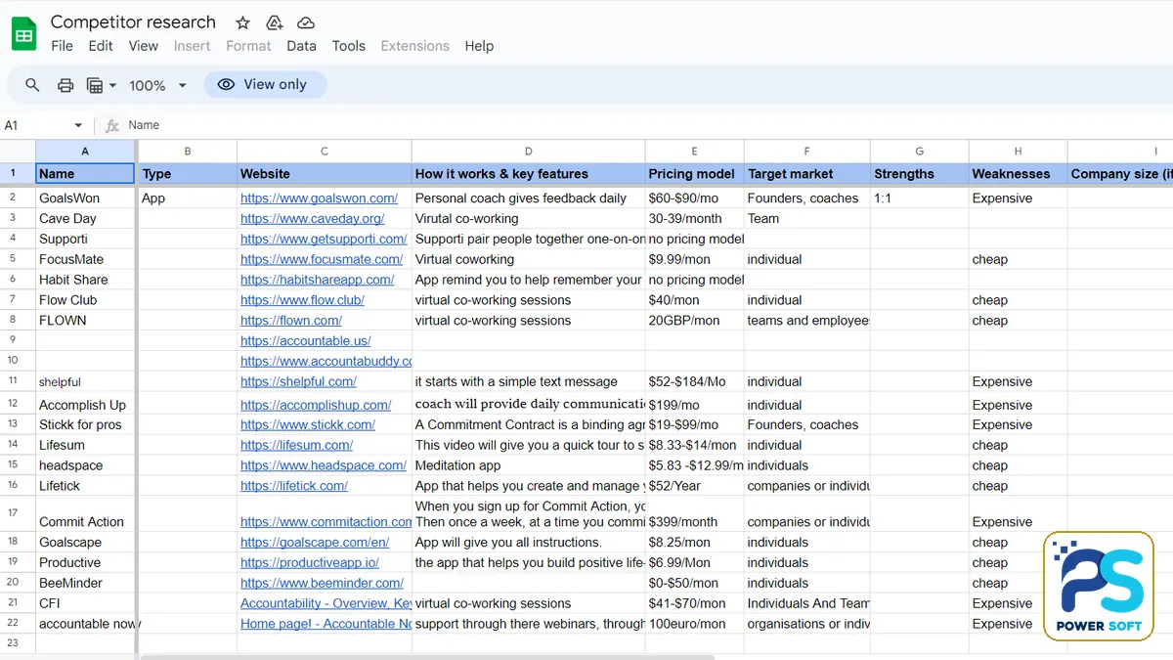Open the habitshareapp.com link
This screenshot has height=660, width=1173.
(x=317, y=280)
